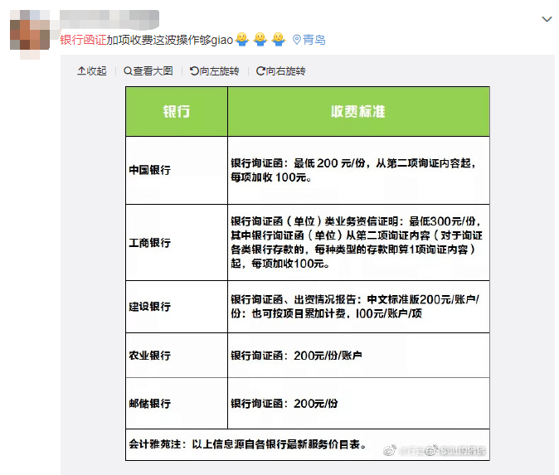The width and height of the screenshot is (559, 475).
Task: Click the 邮储银行 row label
Action: [150, 404]
